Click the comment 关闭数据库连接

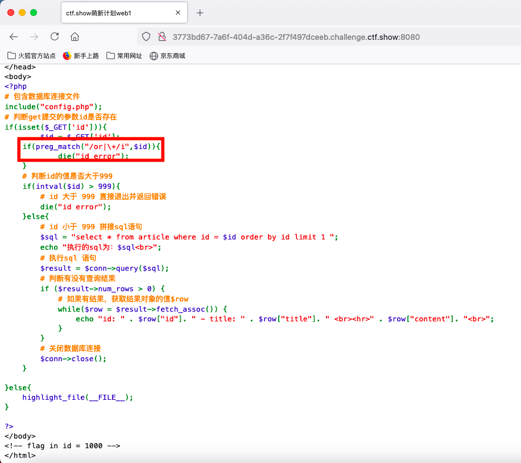(x=71, y=348)
